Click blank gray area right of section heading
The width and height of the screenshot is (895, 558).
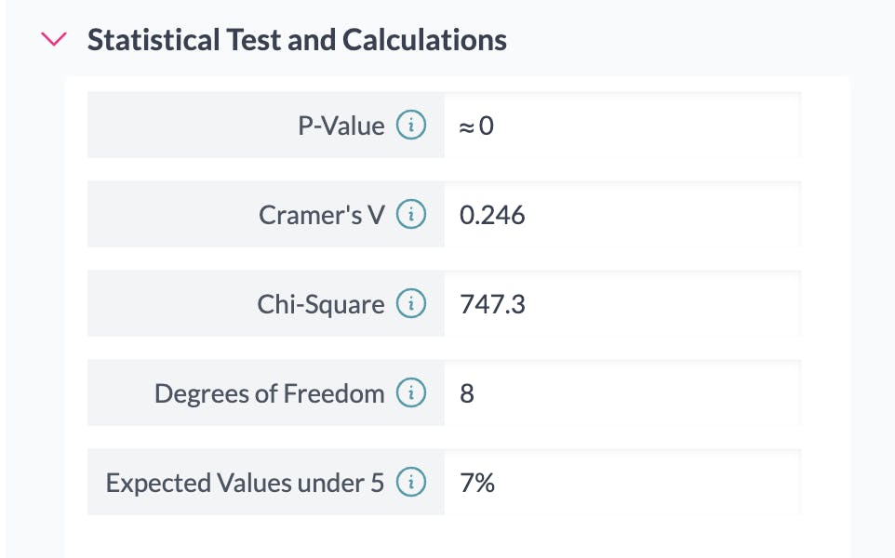click(x=698, y=40)
